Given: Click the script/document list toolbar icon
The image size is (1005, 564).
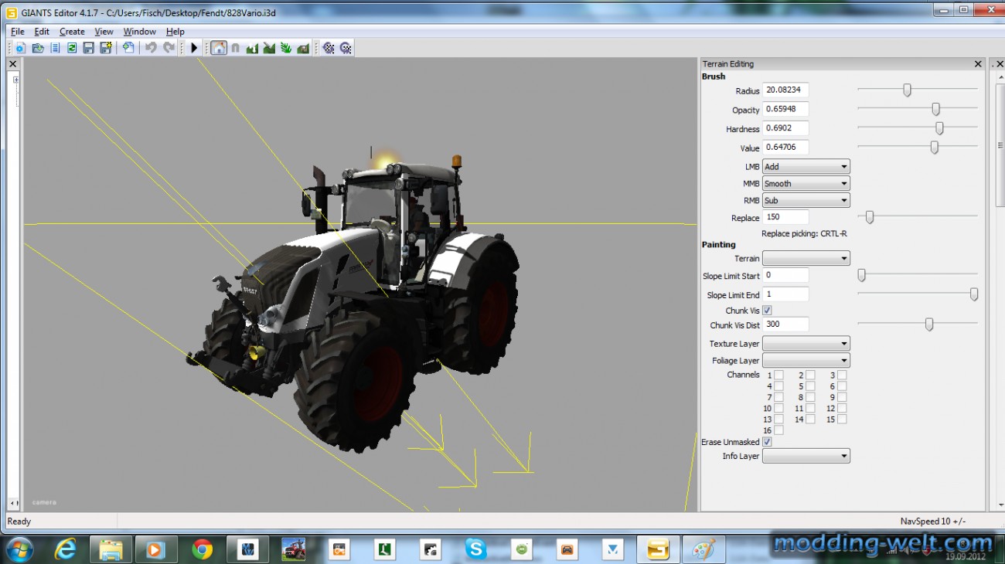Looking at the screenshot, I should pyautogui.click(x=55, y=48).
